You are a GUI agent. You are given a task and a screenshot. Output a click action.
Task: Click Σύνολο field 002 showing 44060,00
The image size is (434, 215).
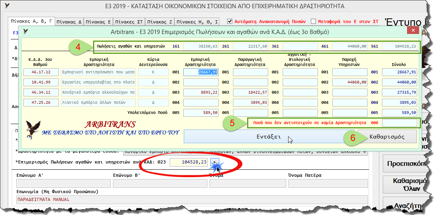(x=400, y=82)
